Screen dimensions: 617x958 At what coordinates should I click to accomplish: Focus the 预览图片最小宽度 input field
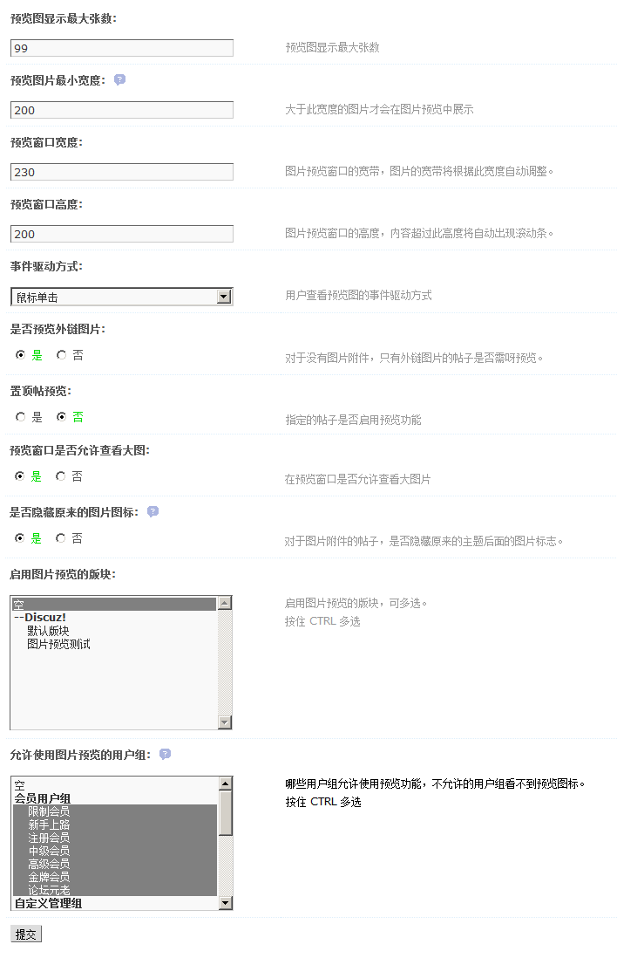tap(122, 110)
